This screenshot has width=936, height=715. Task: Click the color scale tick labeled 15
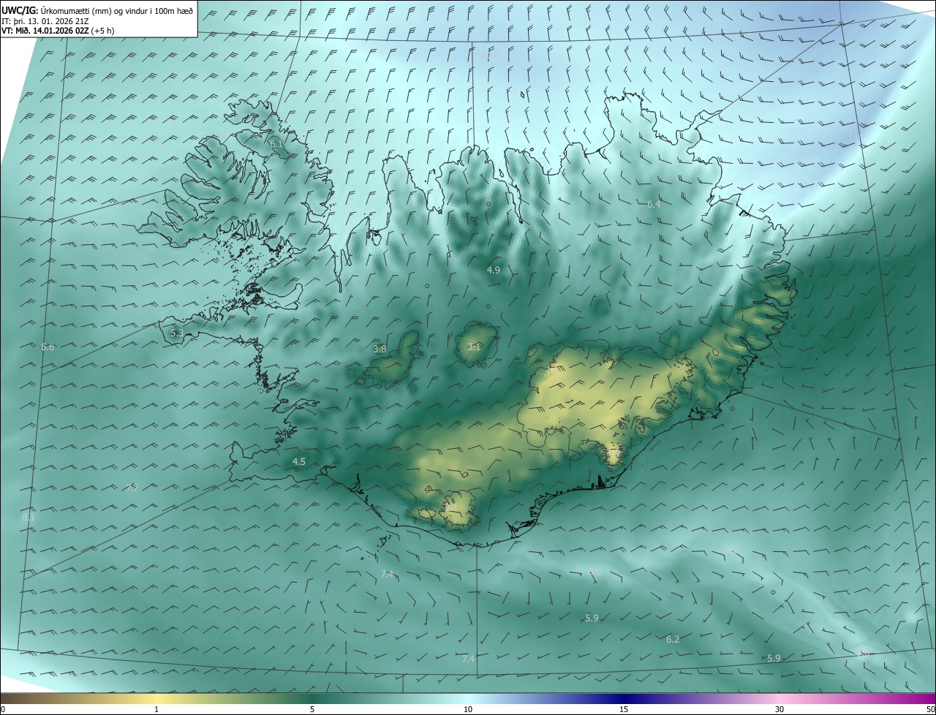tap(624, 709)
